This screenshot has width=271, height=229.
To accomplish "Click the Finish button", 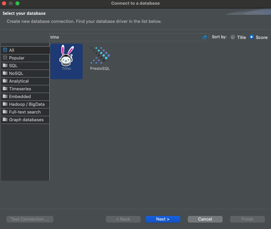I will (247, 219).
